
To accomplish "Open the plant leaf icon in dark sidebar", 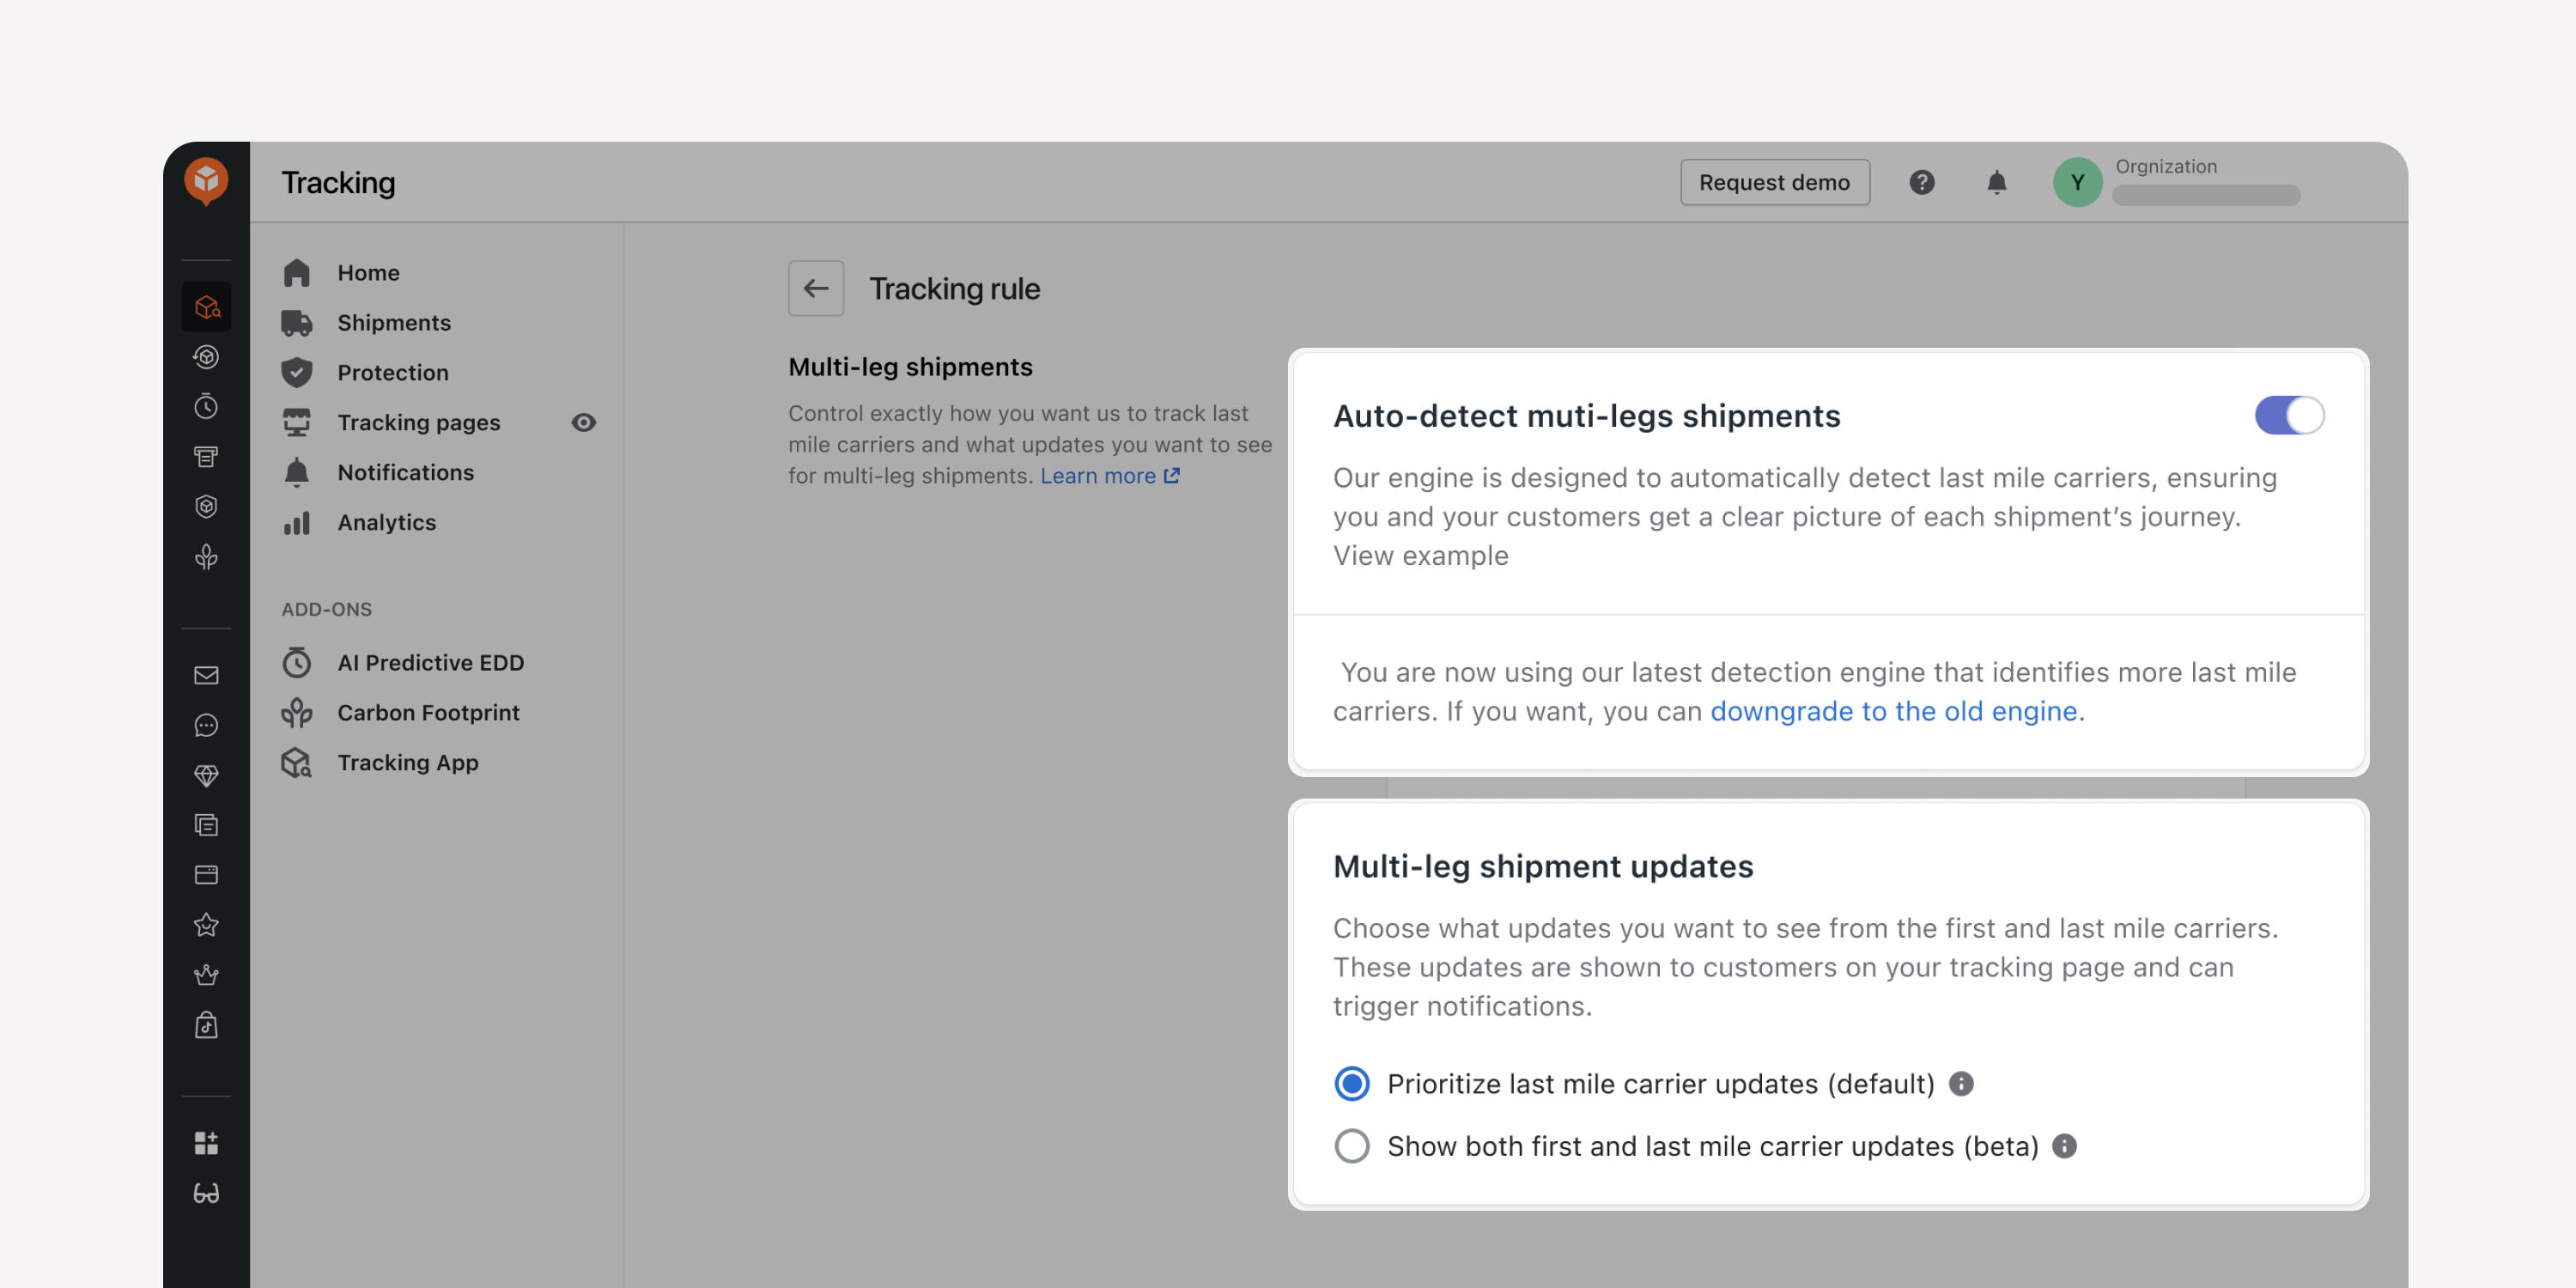I will [206, 557].
